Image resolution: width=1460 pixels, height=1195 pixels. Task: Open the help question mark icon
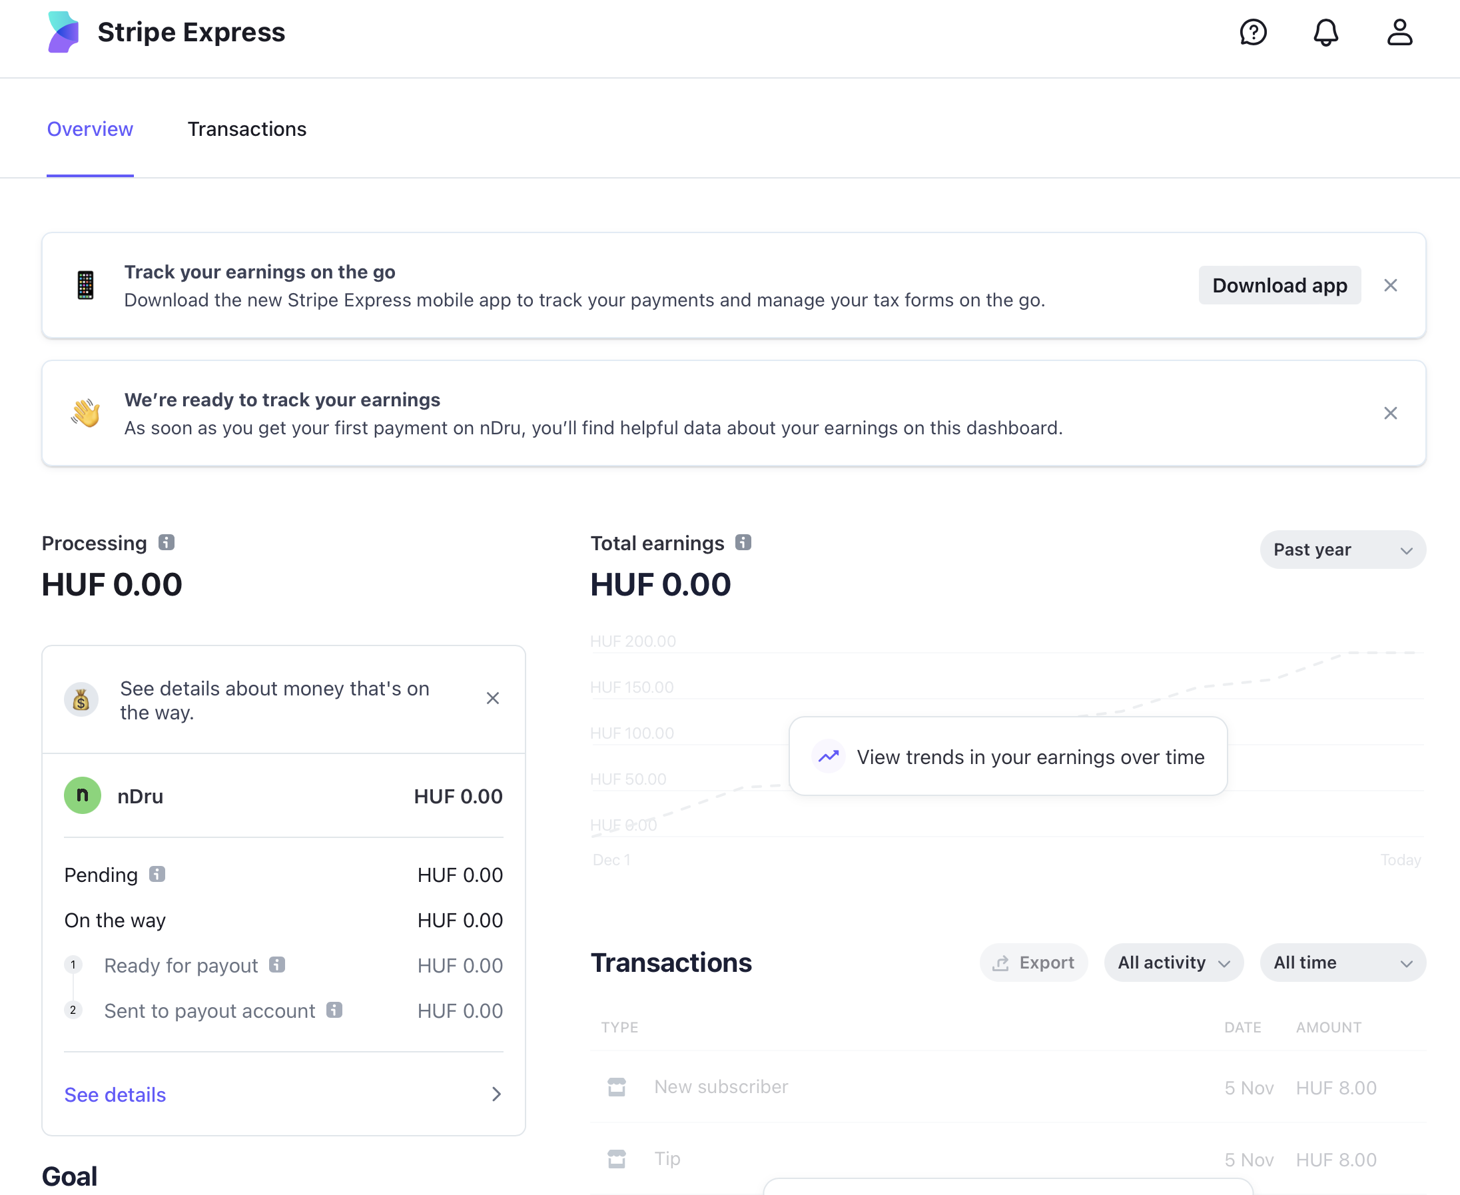tap(1253, 33)
